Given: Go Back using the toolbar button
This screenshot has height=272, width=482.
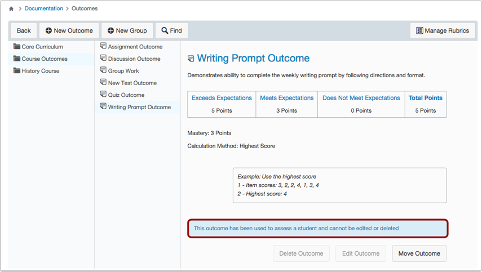Looking at the screenshot, I should (x=24, y=31).
